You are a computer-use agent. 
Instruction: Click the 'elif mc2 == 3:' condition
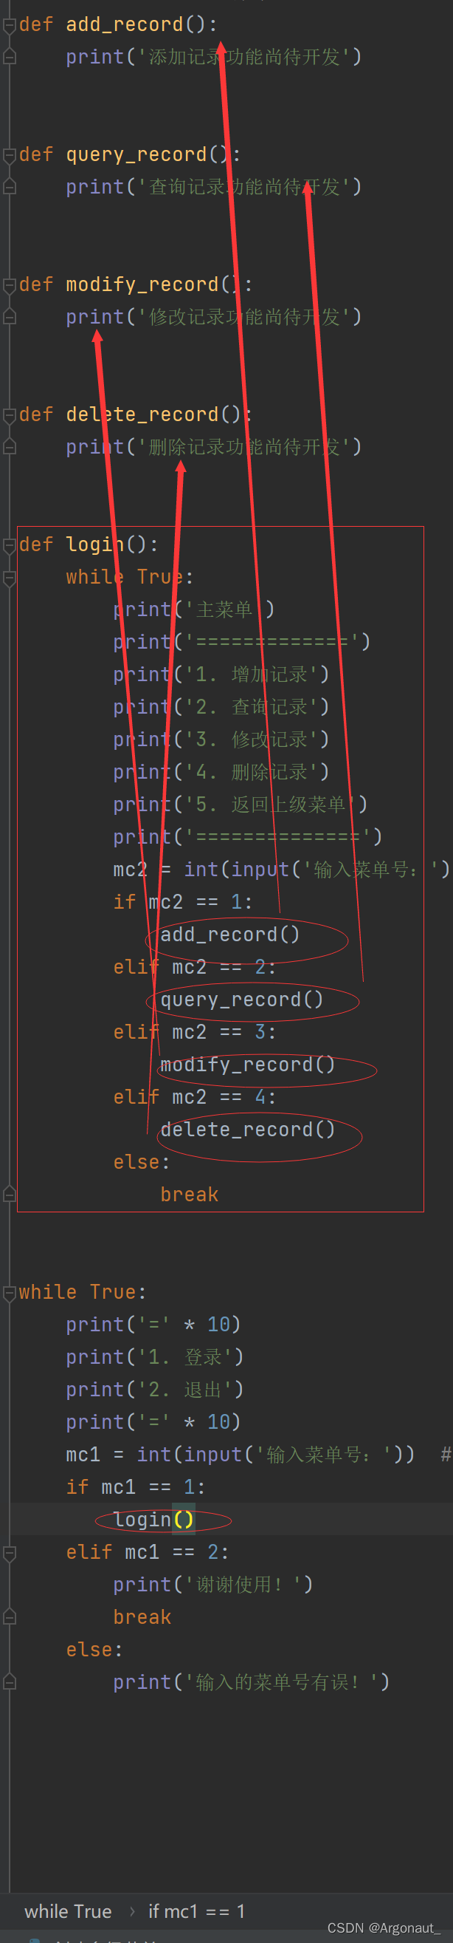tap(196, 1032)
